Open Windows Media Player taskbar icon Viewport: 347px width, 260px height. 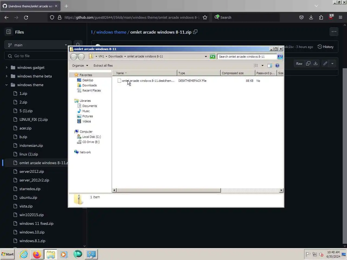[64, 254]
